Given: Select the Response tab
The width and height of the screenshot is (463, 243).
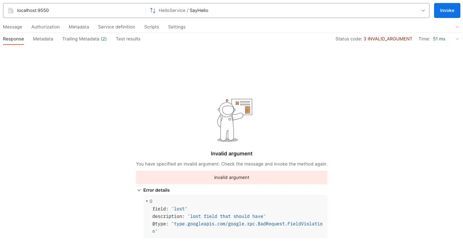Looking at the screenshot, I should point(14,39).
